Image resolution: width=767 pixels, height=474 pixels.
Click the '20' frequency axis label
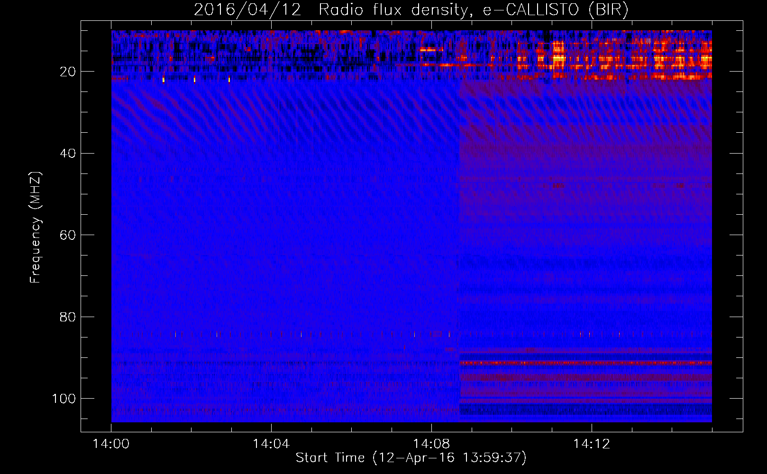[x=68, y=72]
